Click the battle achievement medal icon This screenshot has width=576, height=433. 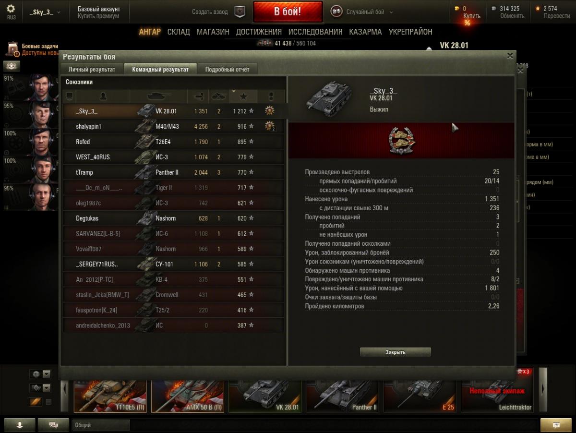[x=402, y=140]
